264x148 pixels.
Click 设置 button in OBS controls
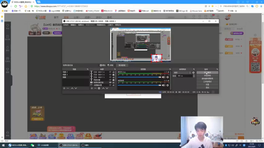(208, 85)
